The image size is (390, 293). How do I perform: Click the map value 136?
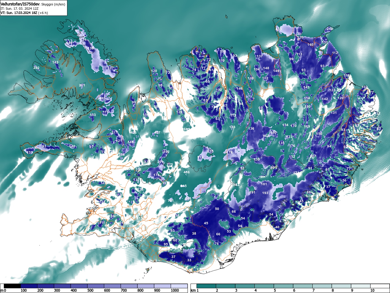click(x=251, y=129)
